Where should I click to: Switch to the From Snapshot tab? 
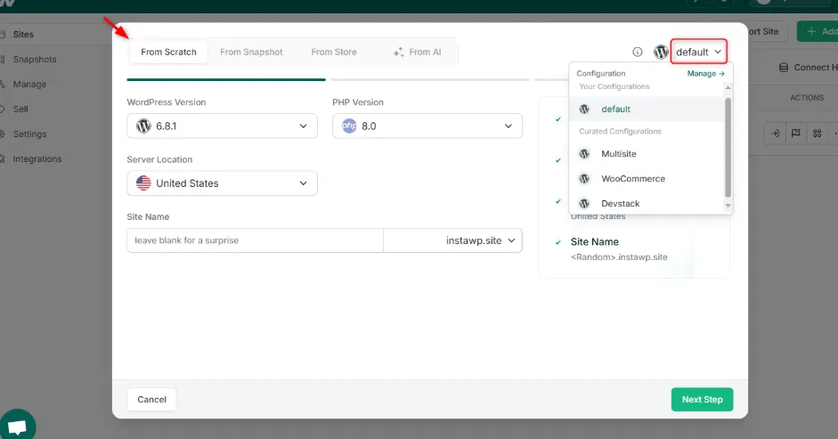pos(251,52)
